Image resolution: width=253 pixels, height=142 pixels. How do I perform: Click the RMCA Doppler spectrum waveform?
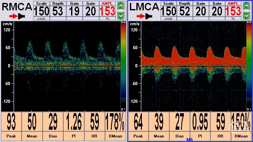point(67,66)
